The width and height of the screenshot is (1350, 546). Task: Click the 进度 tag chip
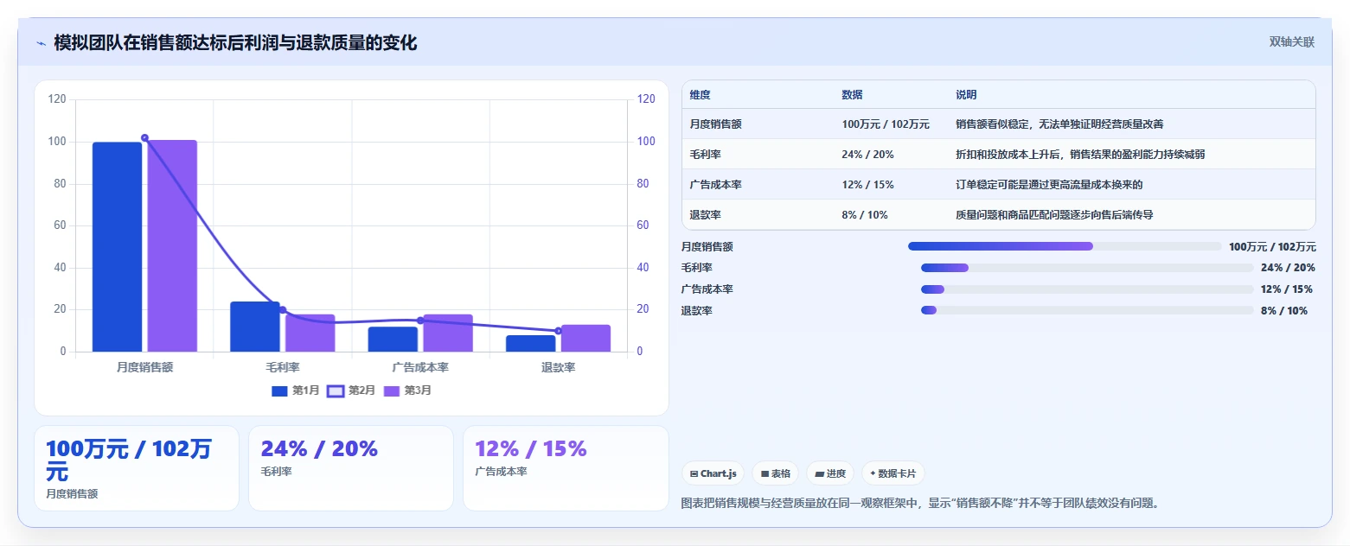pos(829,473)
